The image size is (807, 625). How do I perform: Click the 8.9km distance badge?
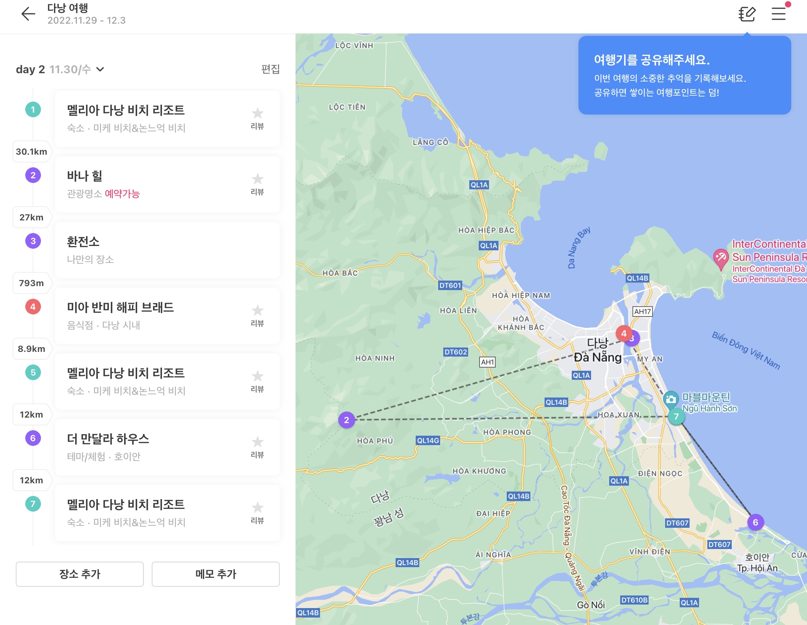click(x=32, y=349)
